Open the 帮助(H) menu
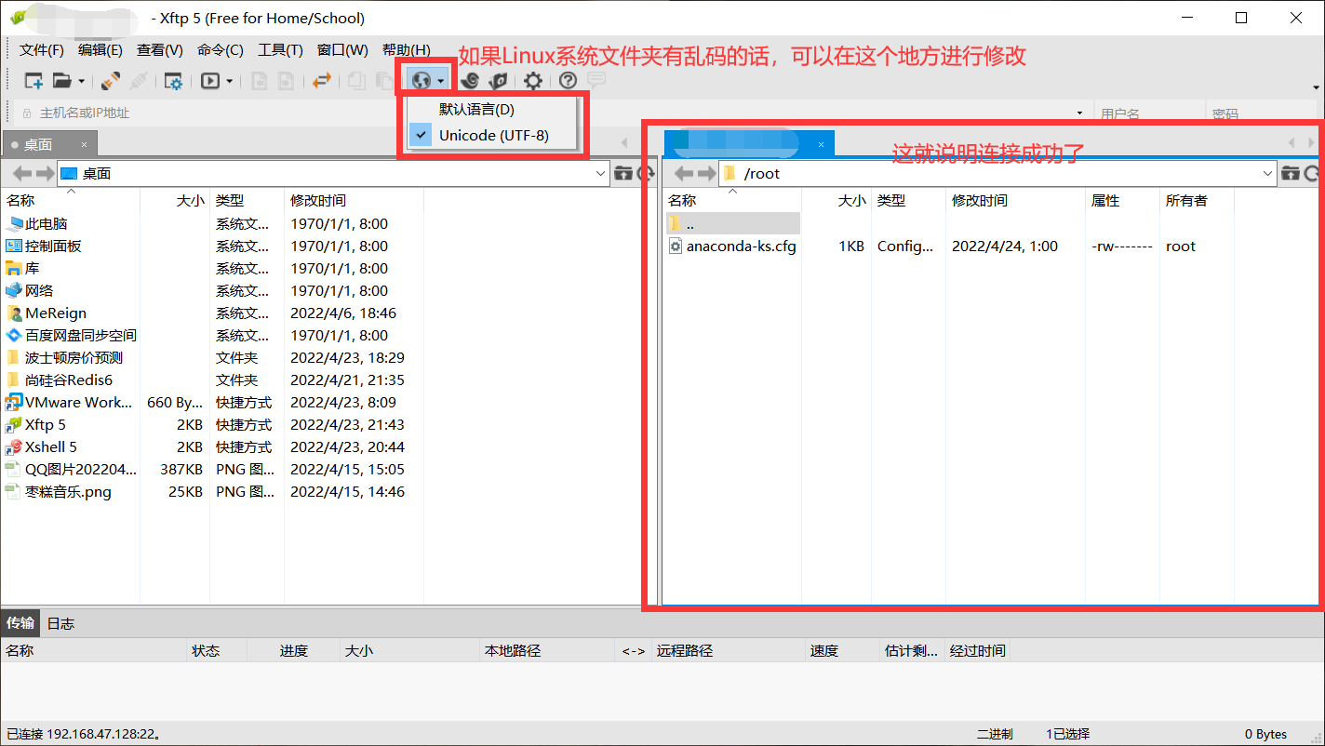 coord(407,50)
